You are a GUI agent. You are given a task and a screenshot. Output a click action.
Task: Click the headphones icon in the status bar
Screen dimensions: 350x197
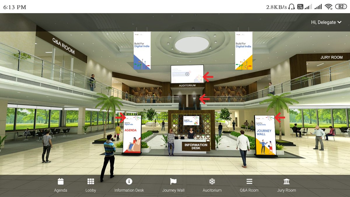click(292, 7)
